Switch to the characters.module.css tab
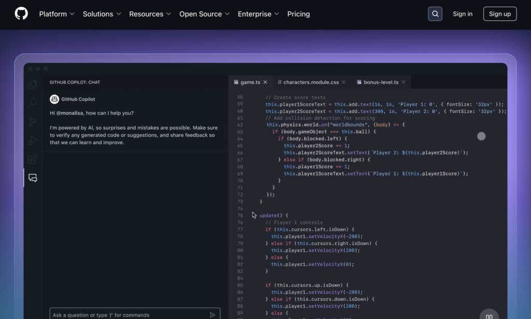The image size is (531, 319). pos(311,82)
